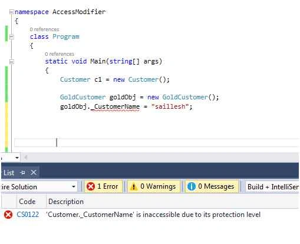
Task: Collapse the class Program block
Action: (x=12, y=37)
